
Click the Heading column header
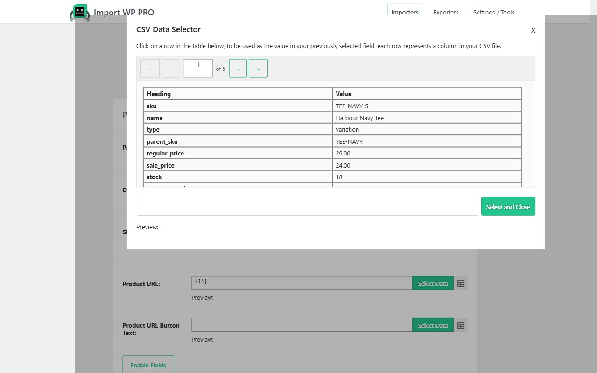238,94
